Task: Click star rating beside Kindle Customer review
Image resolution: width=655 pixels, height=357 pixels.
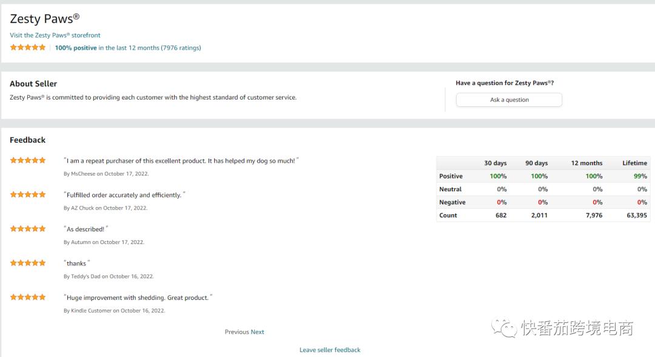Action: (x=27, y=297)
